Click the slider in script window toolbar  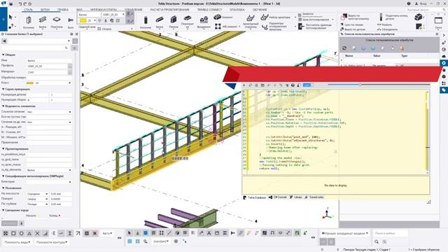tap(379, 85)
